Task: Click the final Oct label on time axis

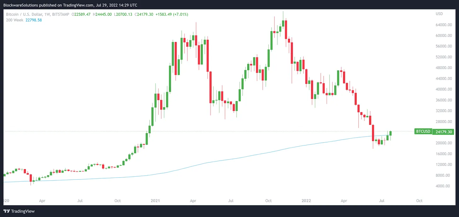Action: (x=419, y=201)
